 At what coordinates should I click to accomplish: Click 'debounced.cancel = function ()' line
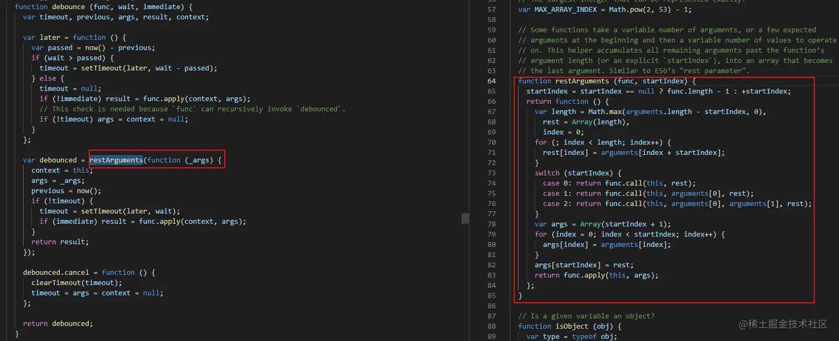89,272
